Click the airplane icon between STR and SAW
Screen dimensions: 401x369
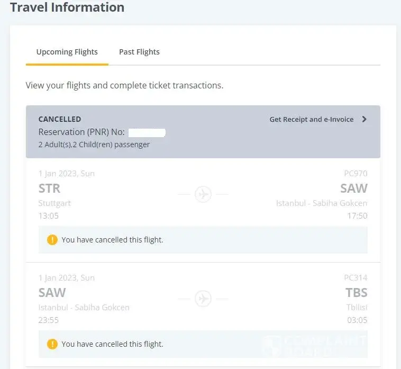203,194
